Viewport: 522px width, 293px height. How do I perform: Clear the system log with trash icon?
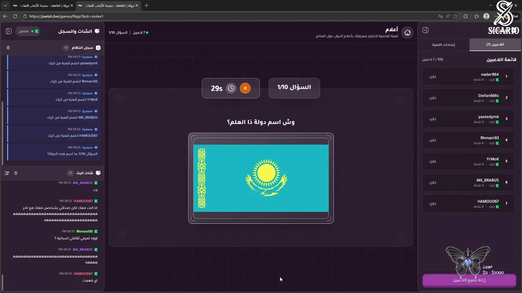[8, 48]
